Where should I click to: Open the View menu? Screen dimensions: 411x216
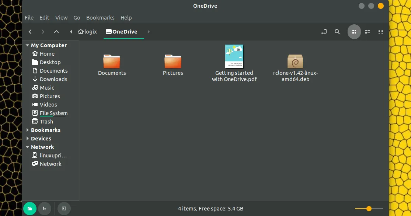(x=61, y=18)
